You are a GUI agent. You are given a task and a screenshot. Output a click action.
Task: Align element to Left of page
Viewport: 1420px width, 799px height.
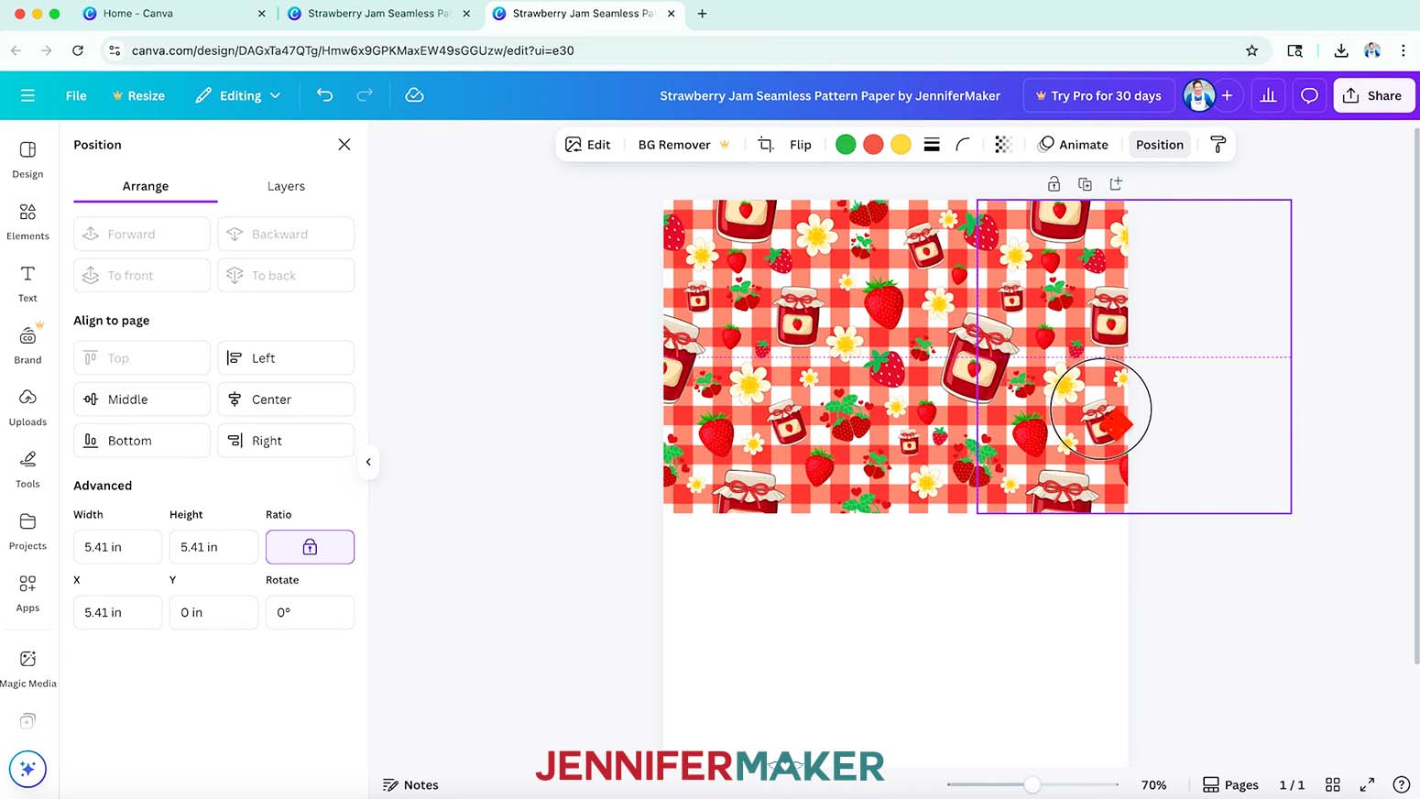pos(286,358)
